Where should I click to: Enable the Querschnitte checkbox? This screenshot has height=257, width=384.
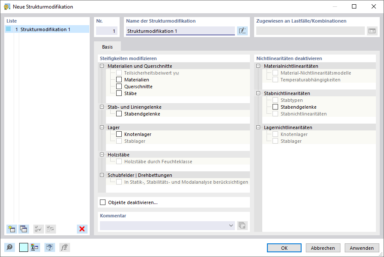[x=119, y=87]
